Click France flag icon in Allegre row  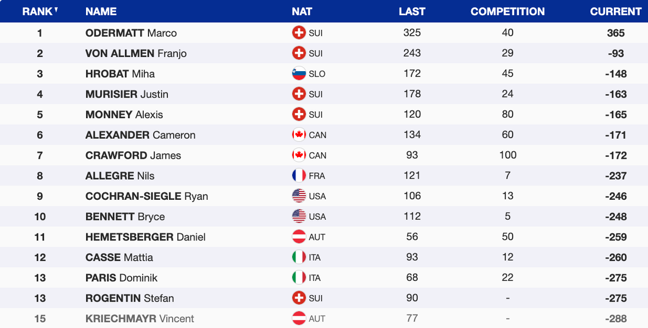299,176
